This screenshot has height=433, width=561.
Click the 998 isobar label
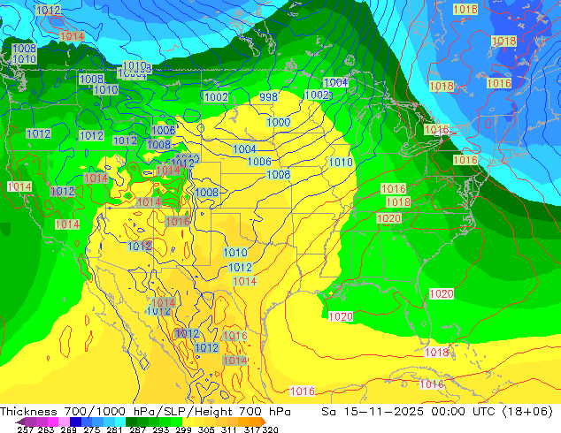click(x=268, y=97)
